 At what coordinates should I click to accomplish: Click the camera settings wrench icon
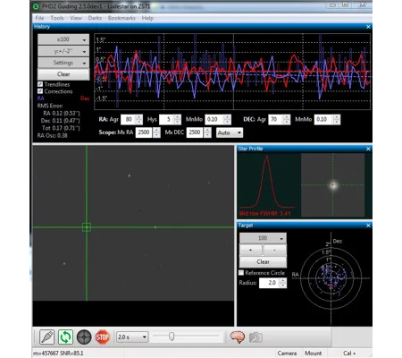pyautogui.click(x=255, y=337)
